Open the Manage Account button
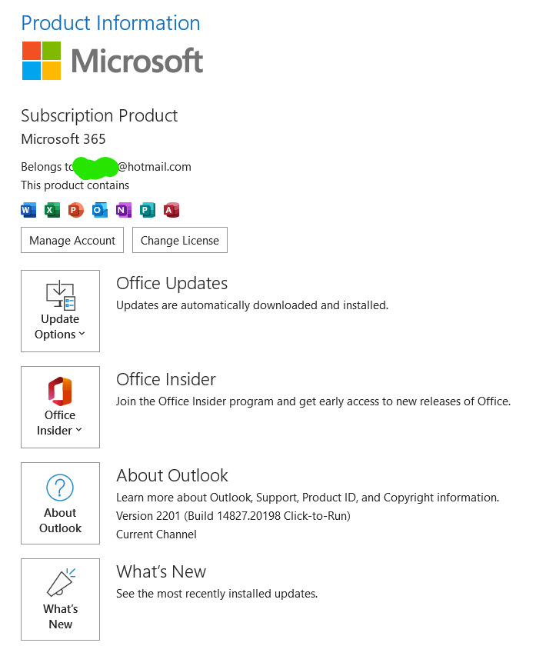Image resolution: width=536 pixels, height=646 pixels. [72, 240]
